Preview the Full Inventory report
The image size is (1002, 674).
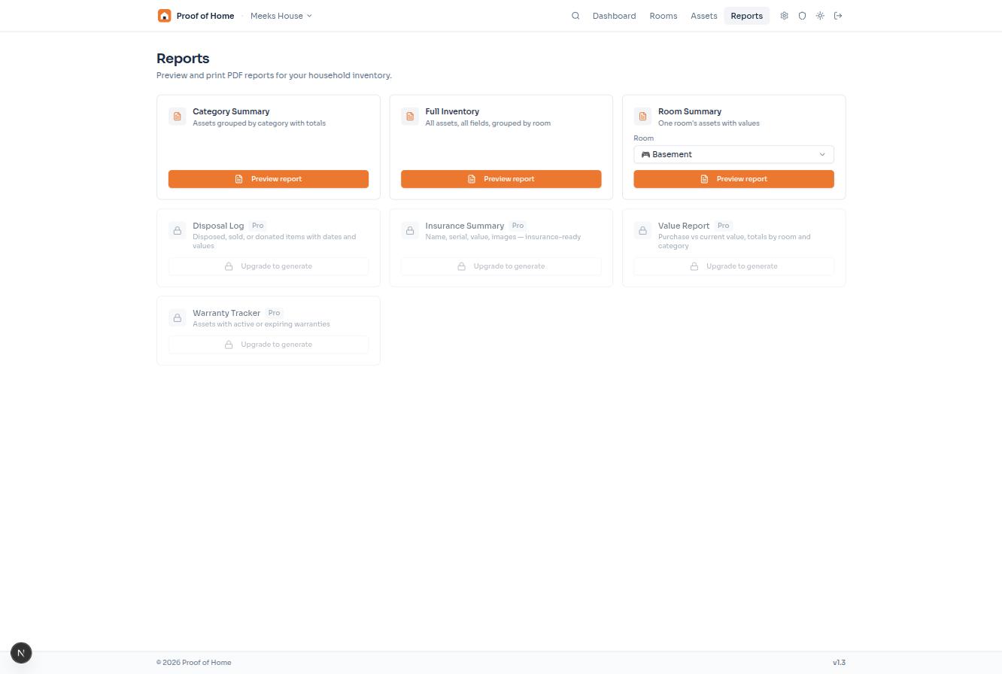(x=501, y=179)
